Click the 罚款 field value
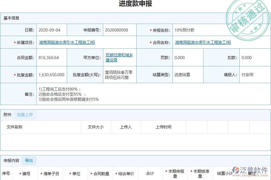271x180 pixels. coord(188,58)
